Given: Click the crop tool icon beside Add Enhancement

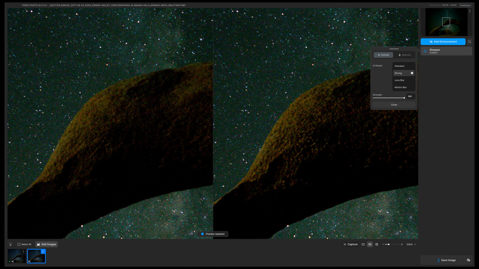Looking at the screenshot, I should click(x=469, y=42).
